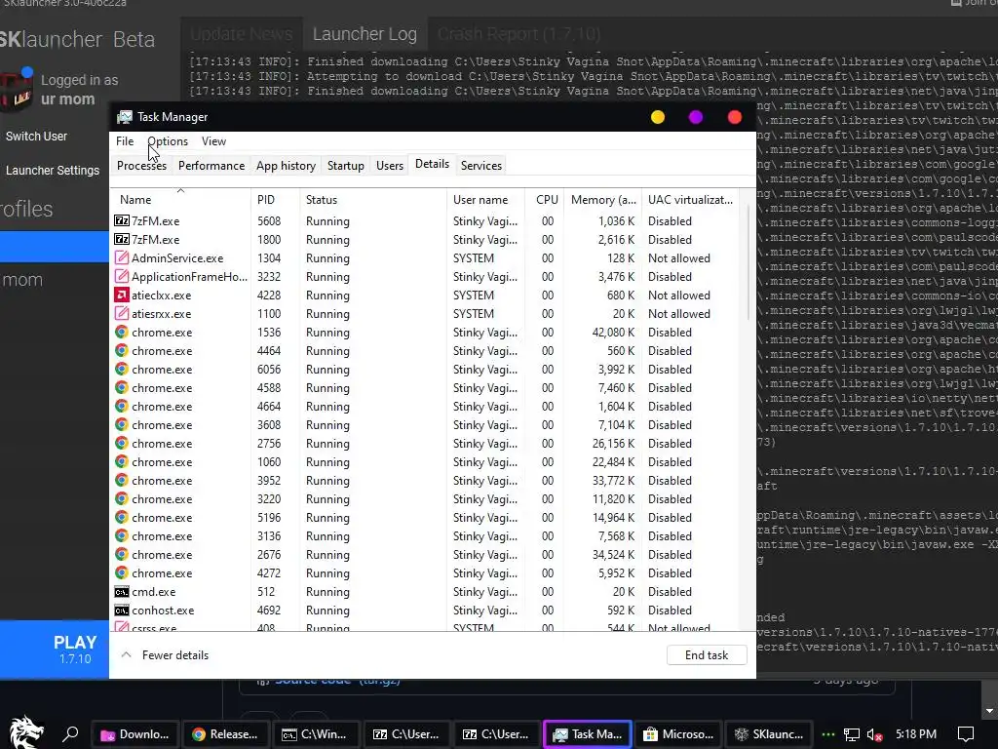Select chrome.exe row using 42,080 K memory
This screenshot has height=749, width=998.
425,333
